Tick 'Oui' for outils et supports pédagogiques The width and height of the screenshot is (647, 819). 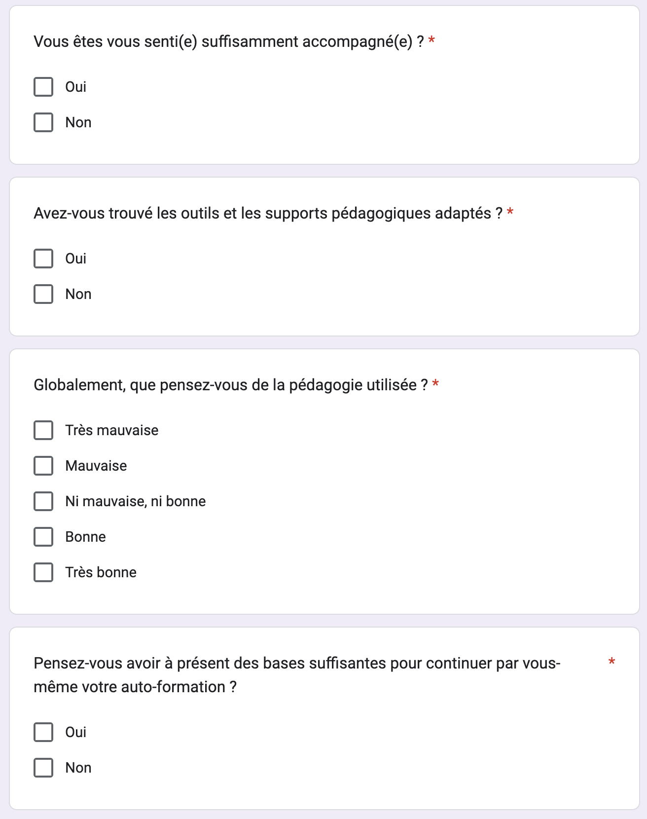pyautogui.click(x=43, y=259)
